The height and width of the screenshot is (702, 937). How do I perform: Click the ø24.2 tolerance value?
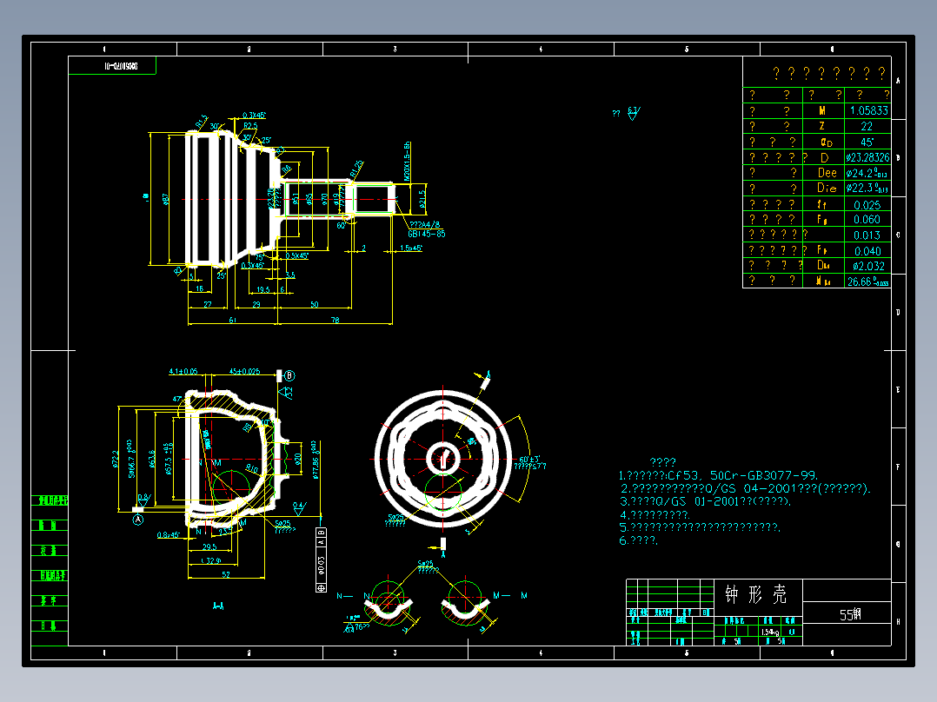pyautogui.click(x=867, y=173)
